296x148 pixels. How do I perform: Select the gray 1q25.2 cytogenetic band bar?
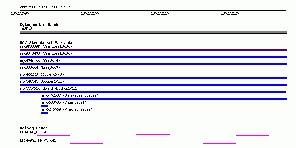(x=153, y=32)
